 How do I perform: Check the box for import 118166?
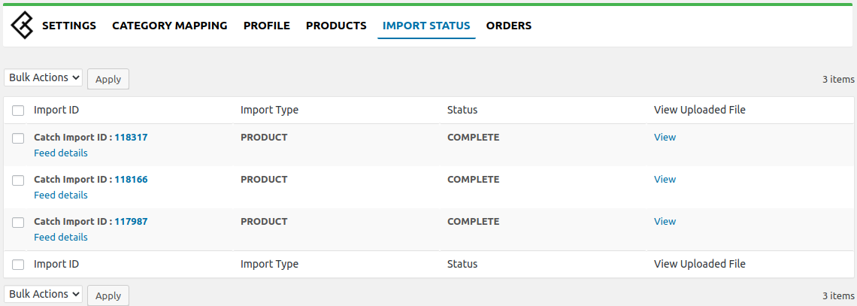coord(18,180)
